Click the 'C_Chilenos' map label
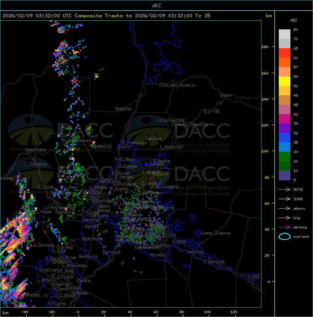Screen dimensions: 313x317 pyautogui.click(x=36, y=164)
